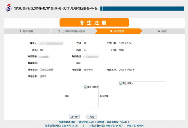This screenshot has height=128, width=188.
Task: Click the technical support phone 023-67714127
Action: click(x=70, y=126)
